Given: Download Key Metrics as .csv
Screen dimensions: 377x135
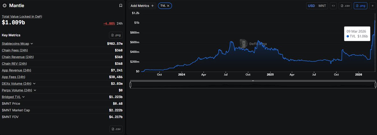Looking at the screenshot, I should [x=116, y=129].
